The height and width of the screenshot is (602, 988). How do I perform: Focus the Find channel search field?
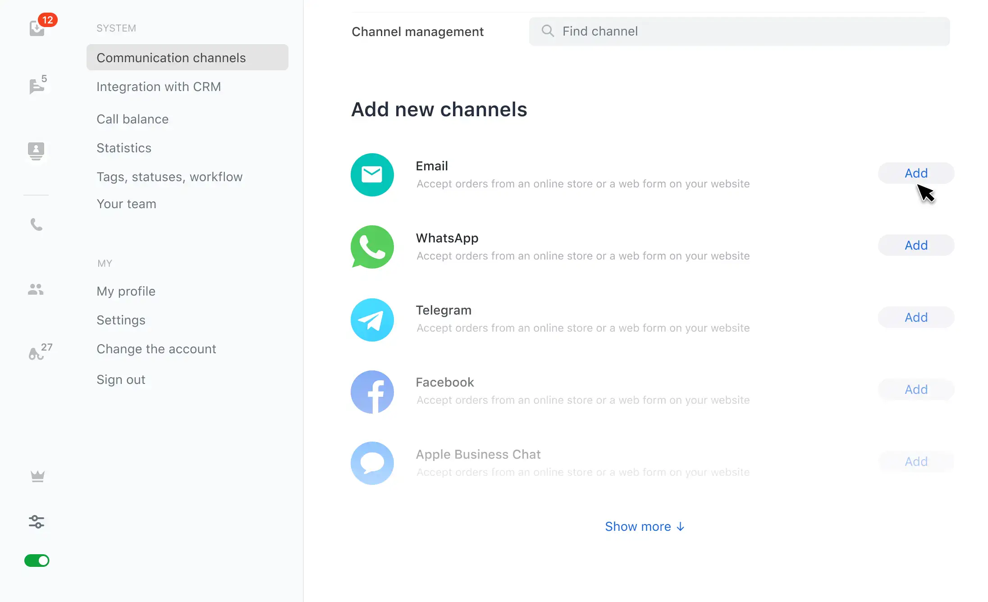tap(739, 31)
